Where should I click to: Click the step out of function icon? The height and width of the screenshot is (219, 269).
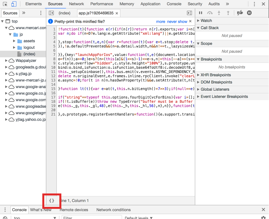click(228, 13)
